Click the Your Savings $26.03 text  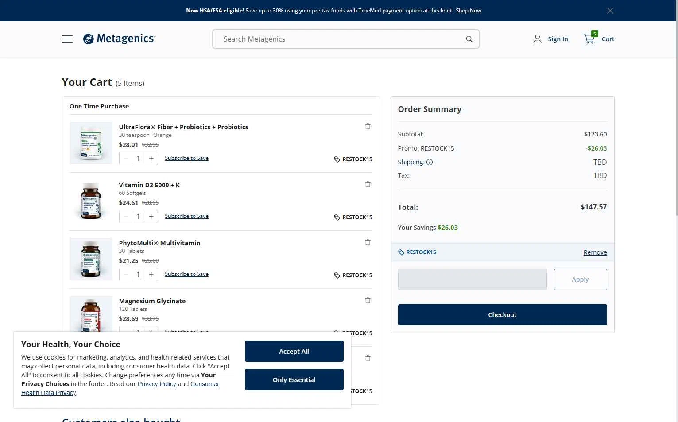(x=428, y=228)
